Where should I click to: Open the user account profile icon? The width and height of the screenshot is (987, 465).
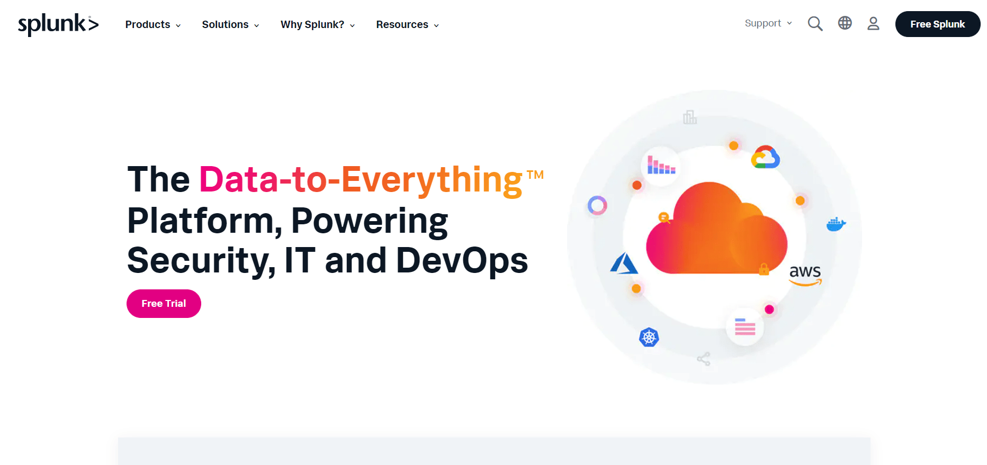point(873,23)
